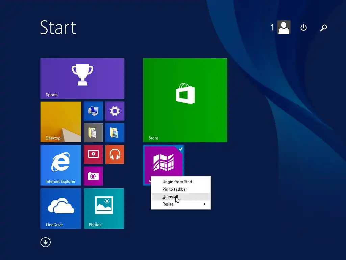The width and height of the screenshot is (346, 260).
Task: Deselect the checkmark on purple tile
Action: [180, 149]
